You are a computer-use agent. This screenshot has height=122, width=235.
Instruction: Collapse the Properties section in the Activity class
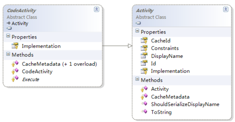[137, 31]
